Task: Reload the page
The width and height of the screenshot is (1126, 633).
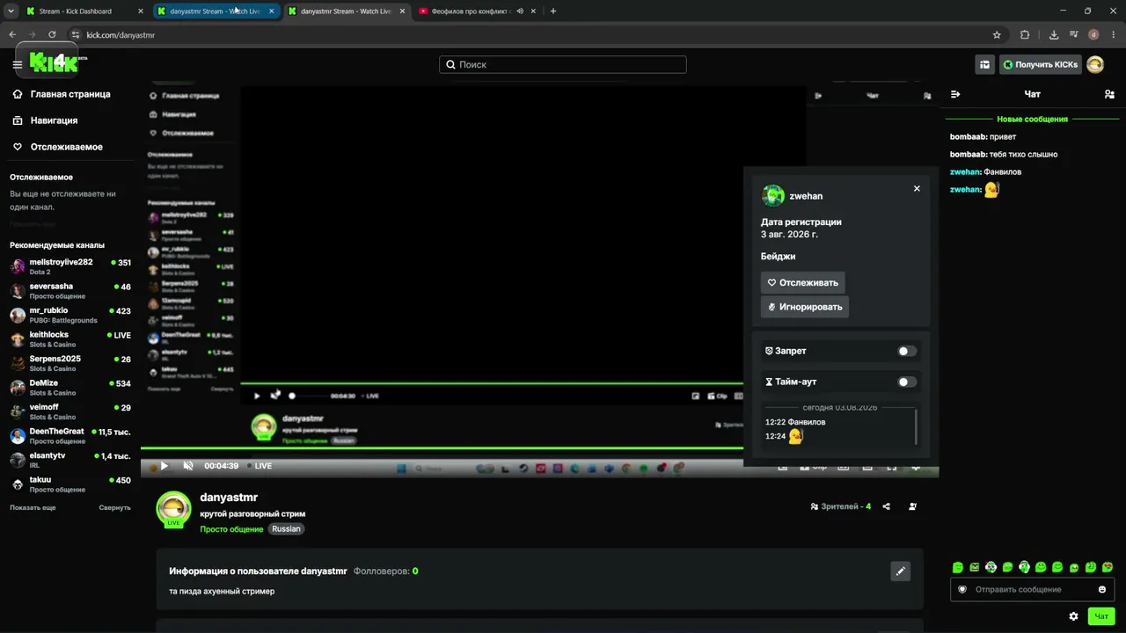Action: click(52, 34)
